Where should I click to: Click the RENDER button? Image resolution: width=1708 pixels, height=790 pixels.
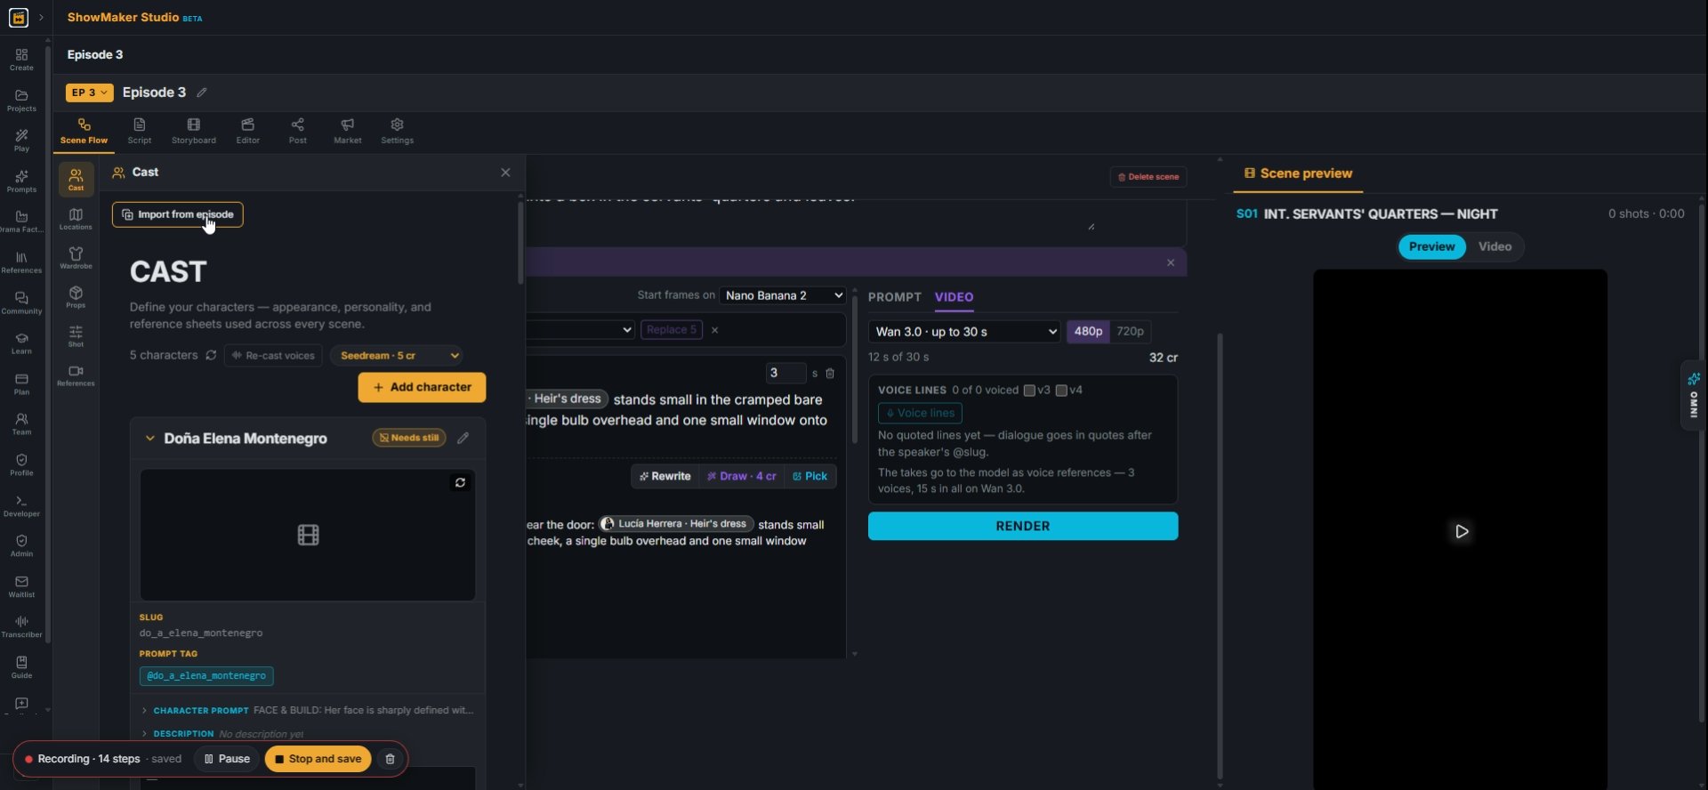tap(1023, 526)
